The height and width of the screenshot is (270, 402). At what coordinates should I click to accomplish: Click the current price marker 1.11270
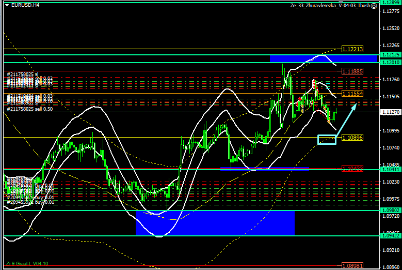391,112
